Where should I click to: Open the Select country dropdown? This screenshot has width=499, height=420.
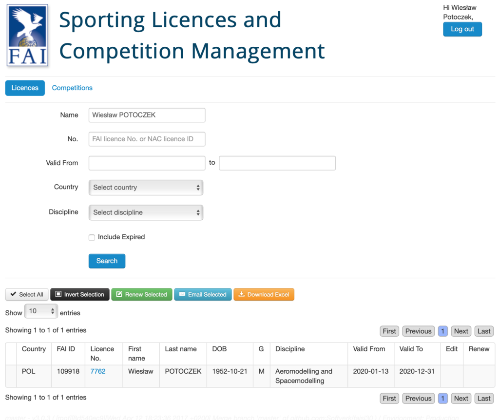pos(146,188)
